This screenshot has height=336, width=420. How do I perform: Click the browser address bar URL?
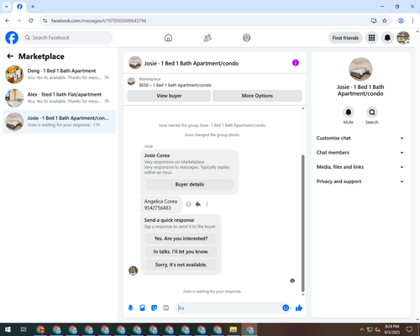[98, 21]
